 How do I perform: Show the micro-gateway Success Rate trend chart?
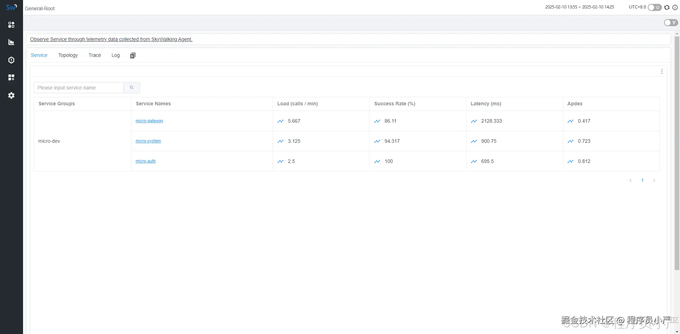(377, 121)
